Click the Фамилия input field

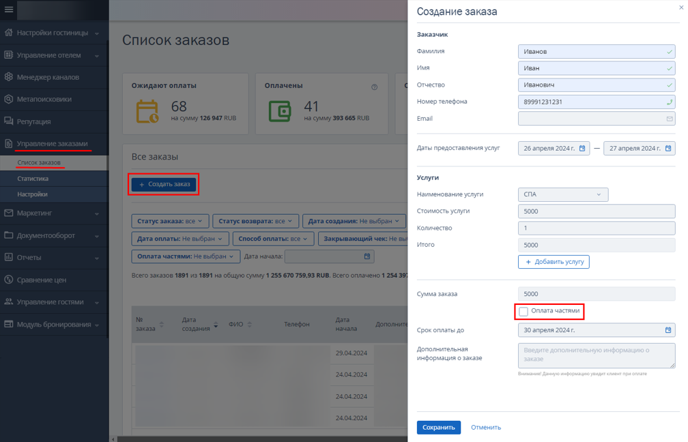pyautogui.click(x=597, y=51)
